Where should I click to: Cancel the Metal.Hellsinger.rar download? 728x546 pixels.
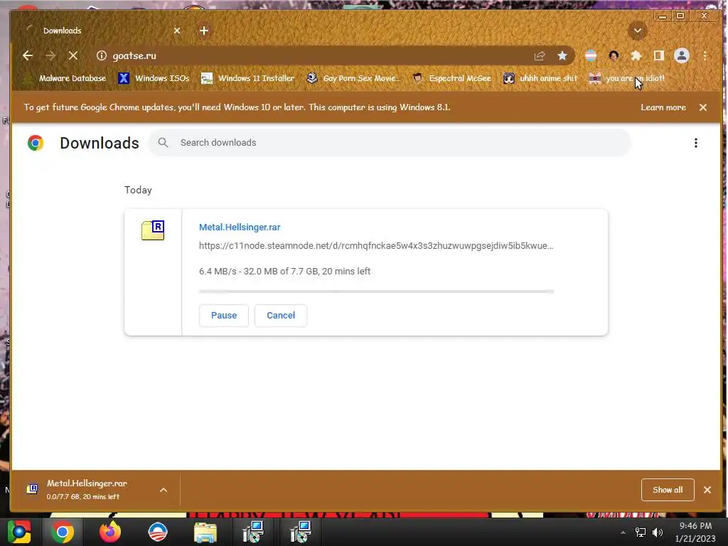click(x=281, y=315)
